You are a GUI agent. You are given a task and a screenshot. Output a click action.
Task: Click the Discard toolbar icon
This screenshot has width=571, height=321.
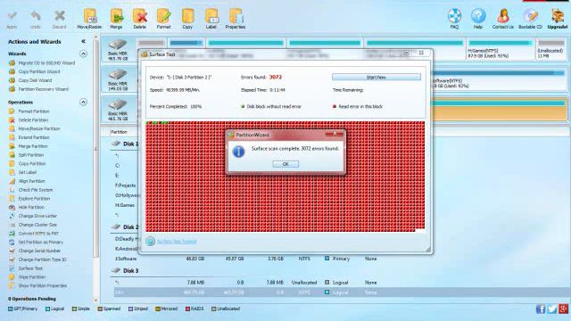59,20
